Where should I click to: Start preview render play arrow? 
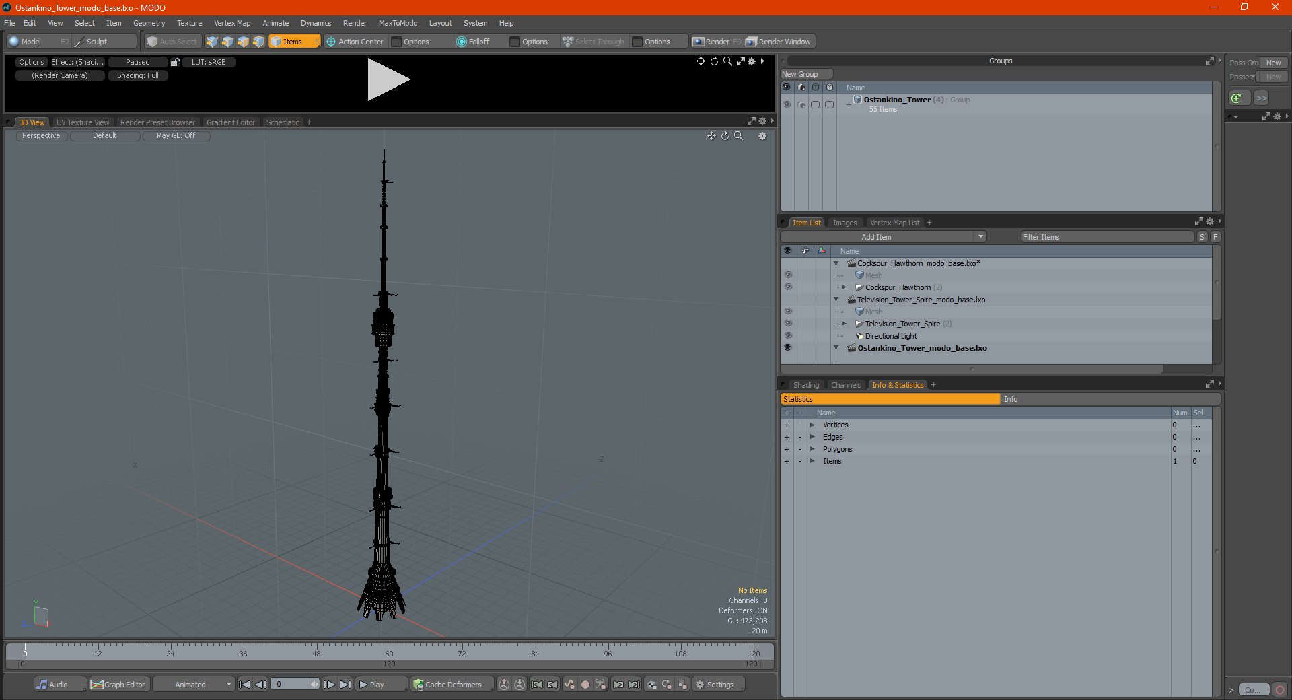(388, 79)
